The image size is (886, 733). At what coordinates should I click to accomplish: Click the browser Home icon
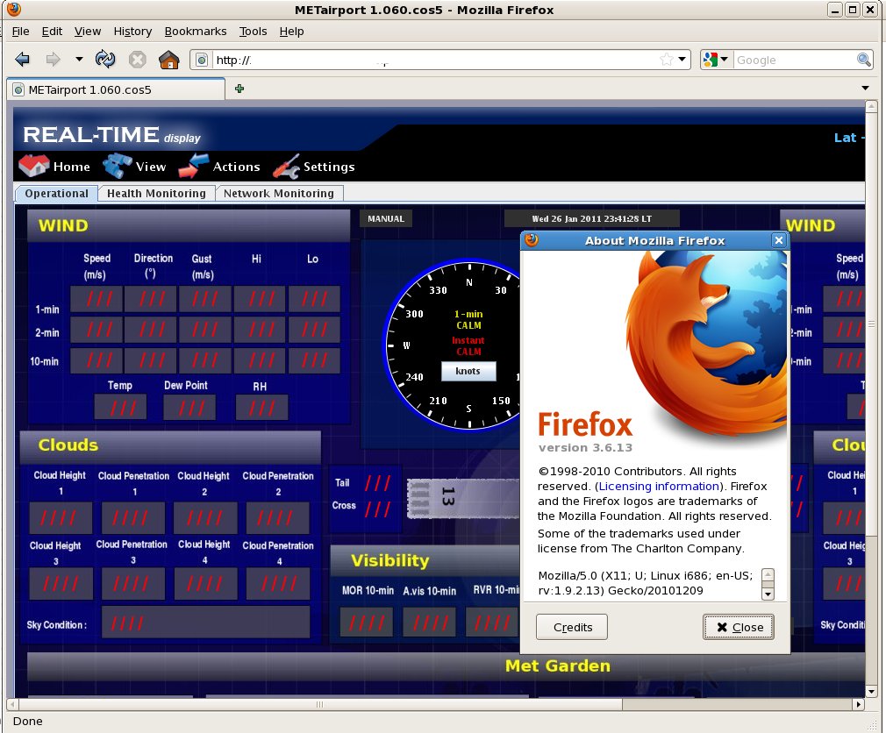point(168,60)
